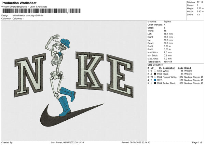
Task: Click the white color swatch for thread 7759
Action: (155, 71)
